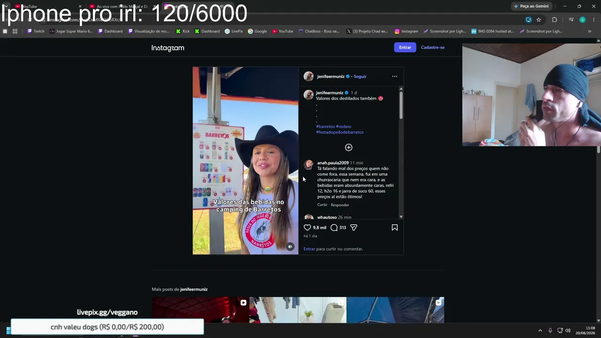The height and width of the screenshot is (338, 601).
Task: Open comments via the speech bubble icon
Action: coord(334,228)
